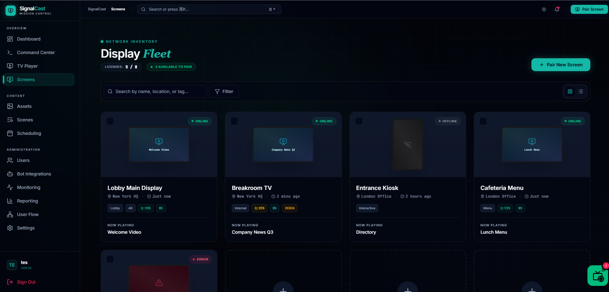This screenshot has width=609, height=292.
Task: Click Lobby Main Display title
Action: click(x=135, y=188)
